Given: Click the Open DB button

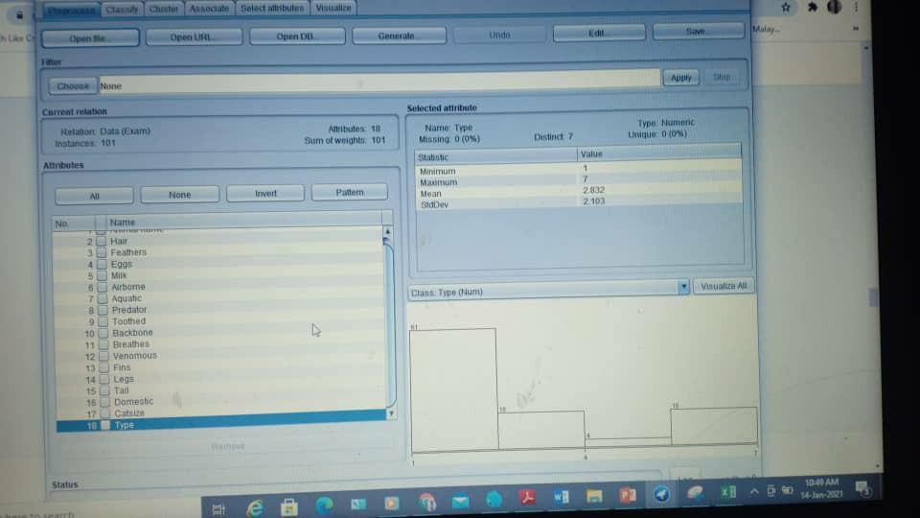Looking at the screenshot, I should [x=297, y=36].
